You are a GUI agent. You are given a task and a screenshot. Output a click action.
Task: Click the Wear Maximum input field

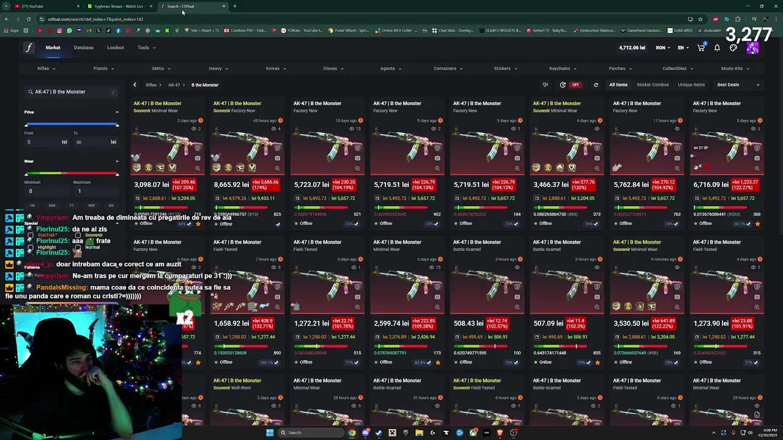[96, 191]
